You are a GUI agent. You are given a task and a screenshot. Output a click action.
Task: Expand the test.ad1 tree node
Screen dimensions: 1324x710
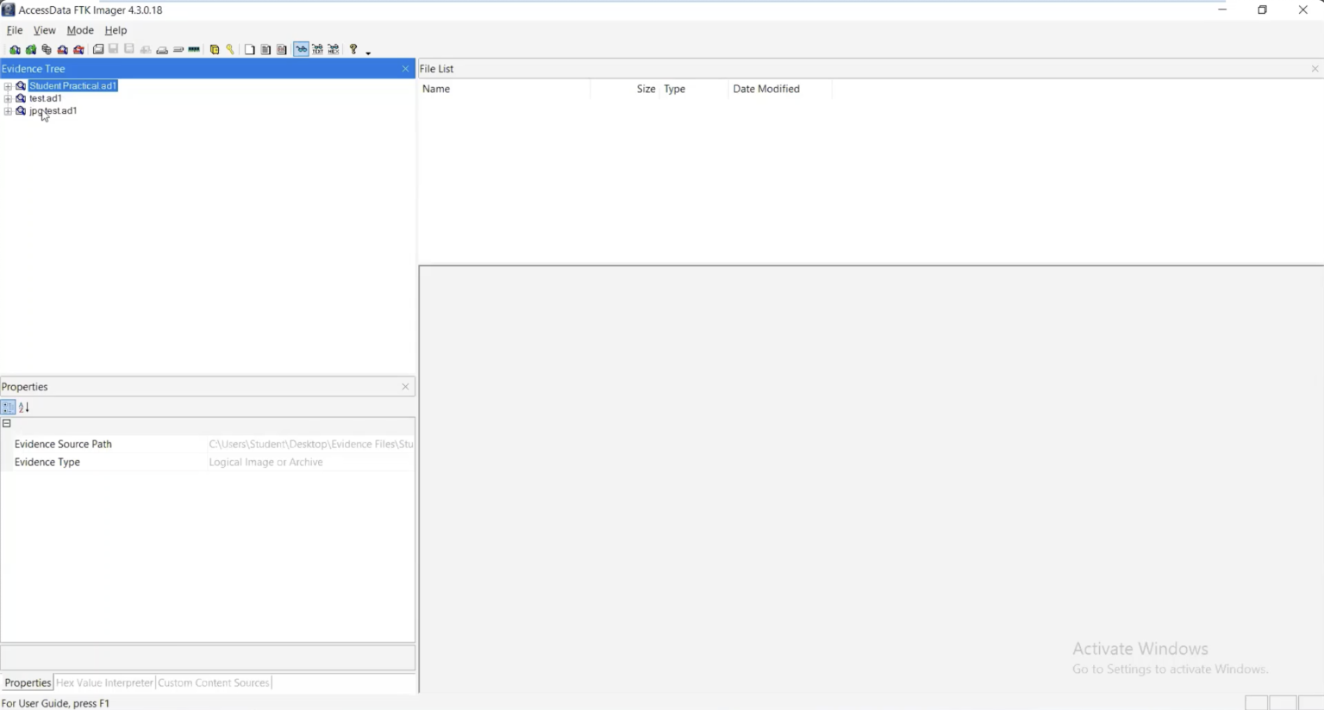point(7,97)
